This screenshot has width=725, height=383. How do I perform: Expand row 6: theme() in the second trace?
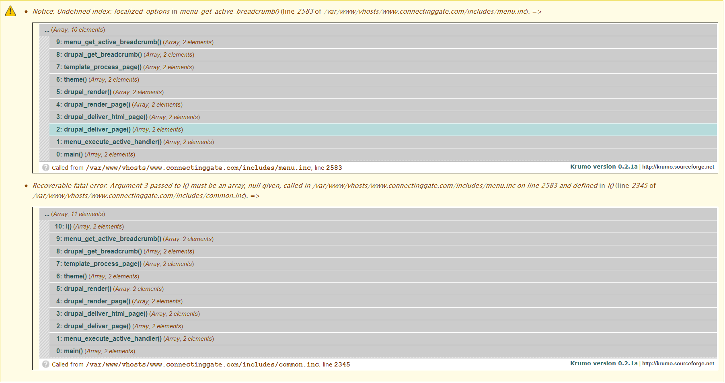pyautogui.click(x=383, y=276)
